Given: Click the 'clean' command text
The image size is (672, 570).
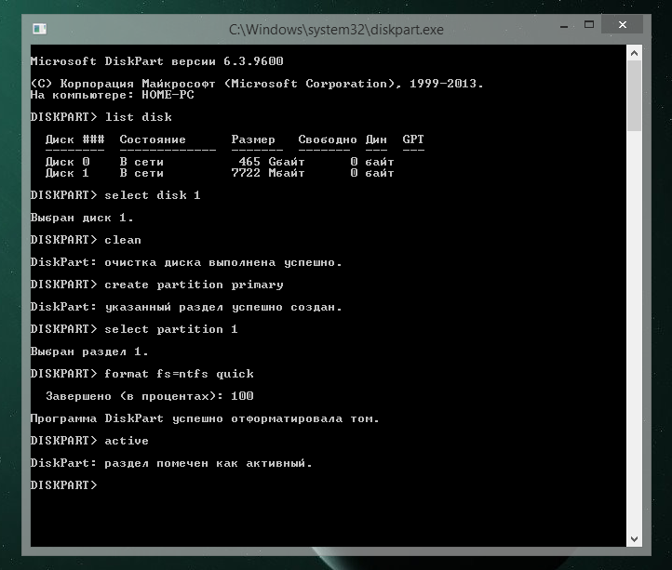Looking at the screenshot, I should pos(123,240).
